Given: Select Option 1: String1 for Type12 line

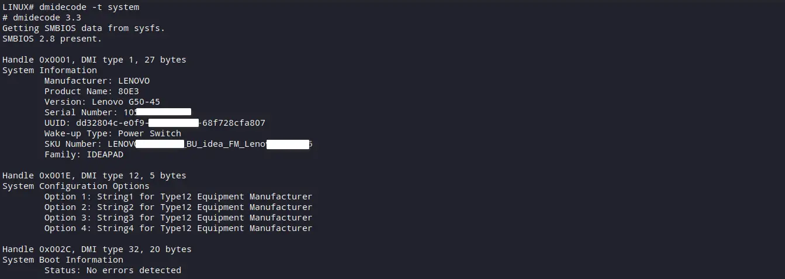Looking at the screenshot, I should pyautogui.click(x=178, y=197).
